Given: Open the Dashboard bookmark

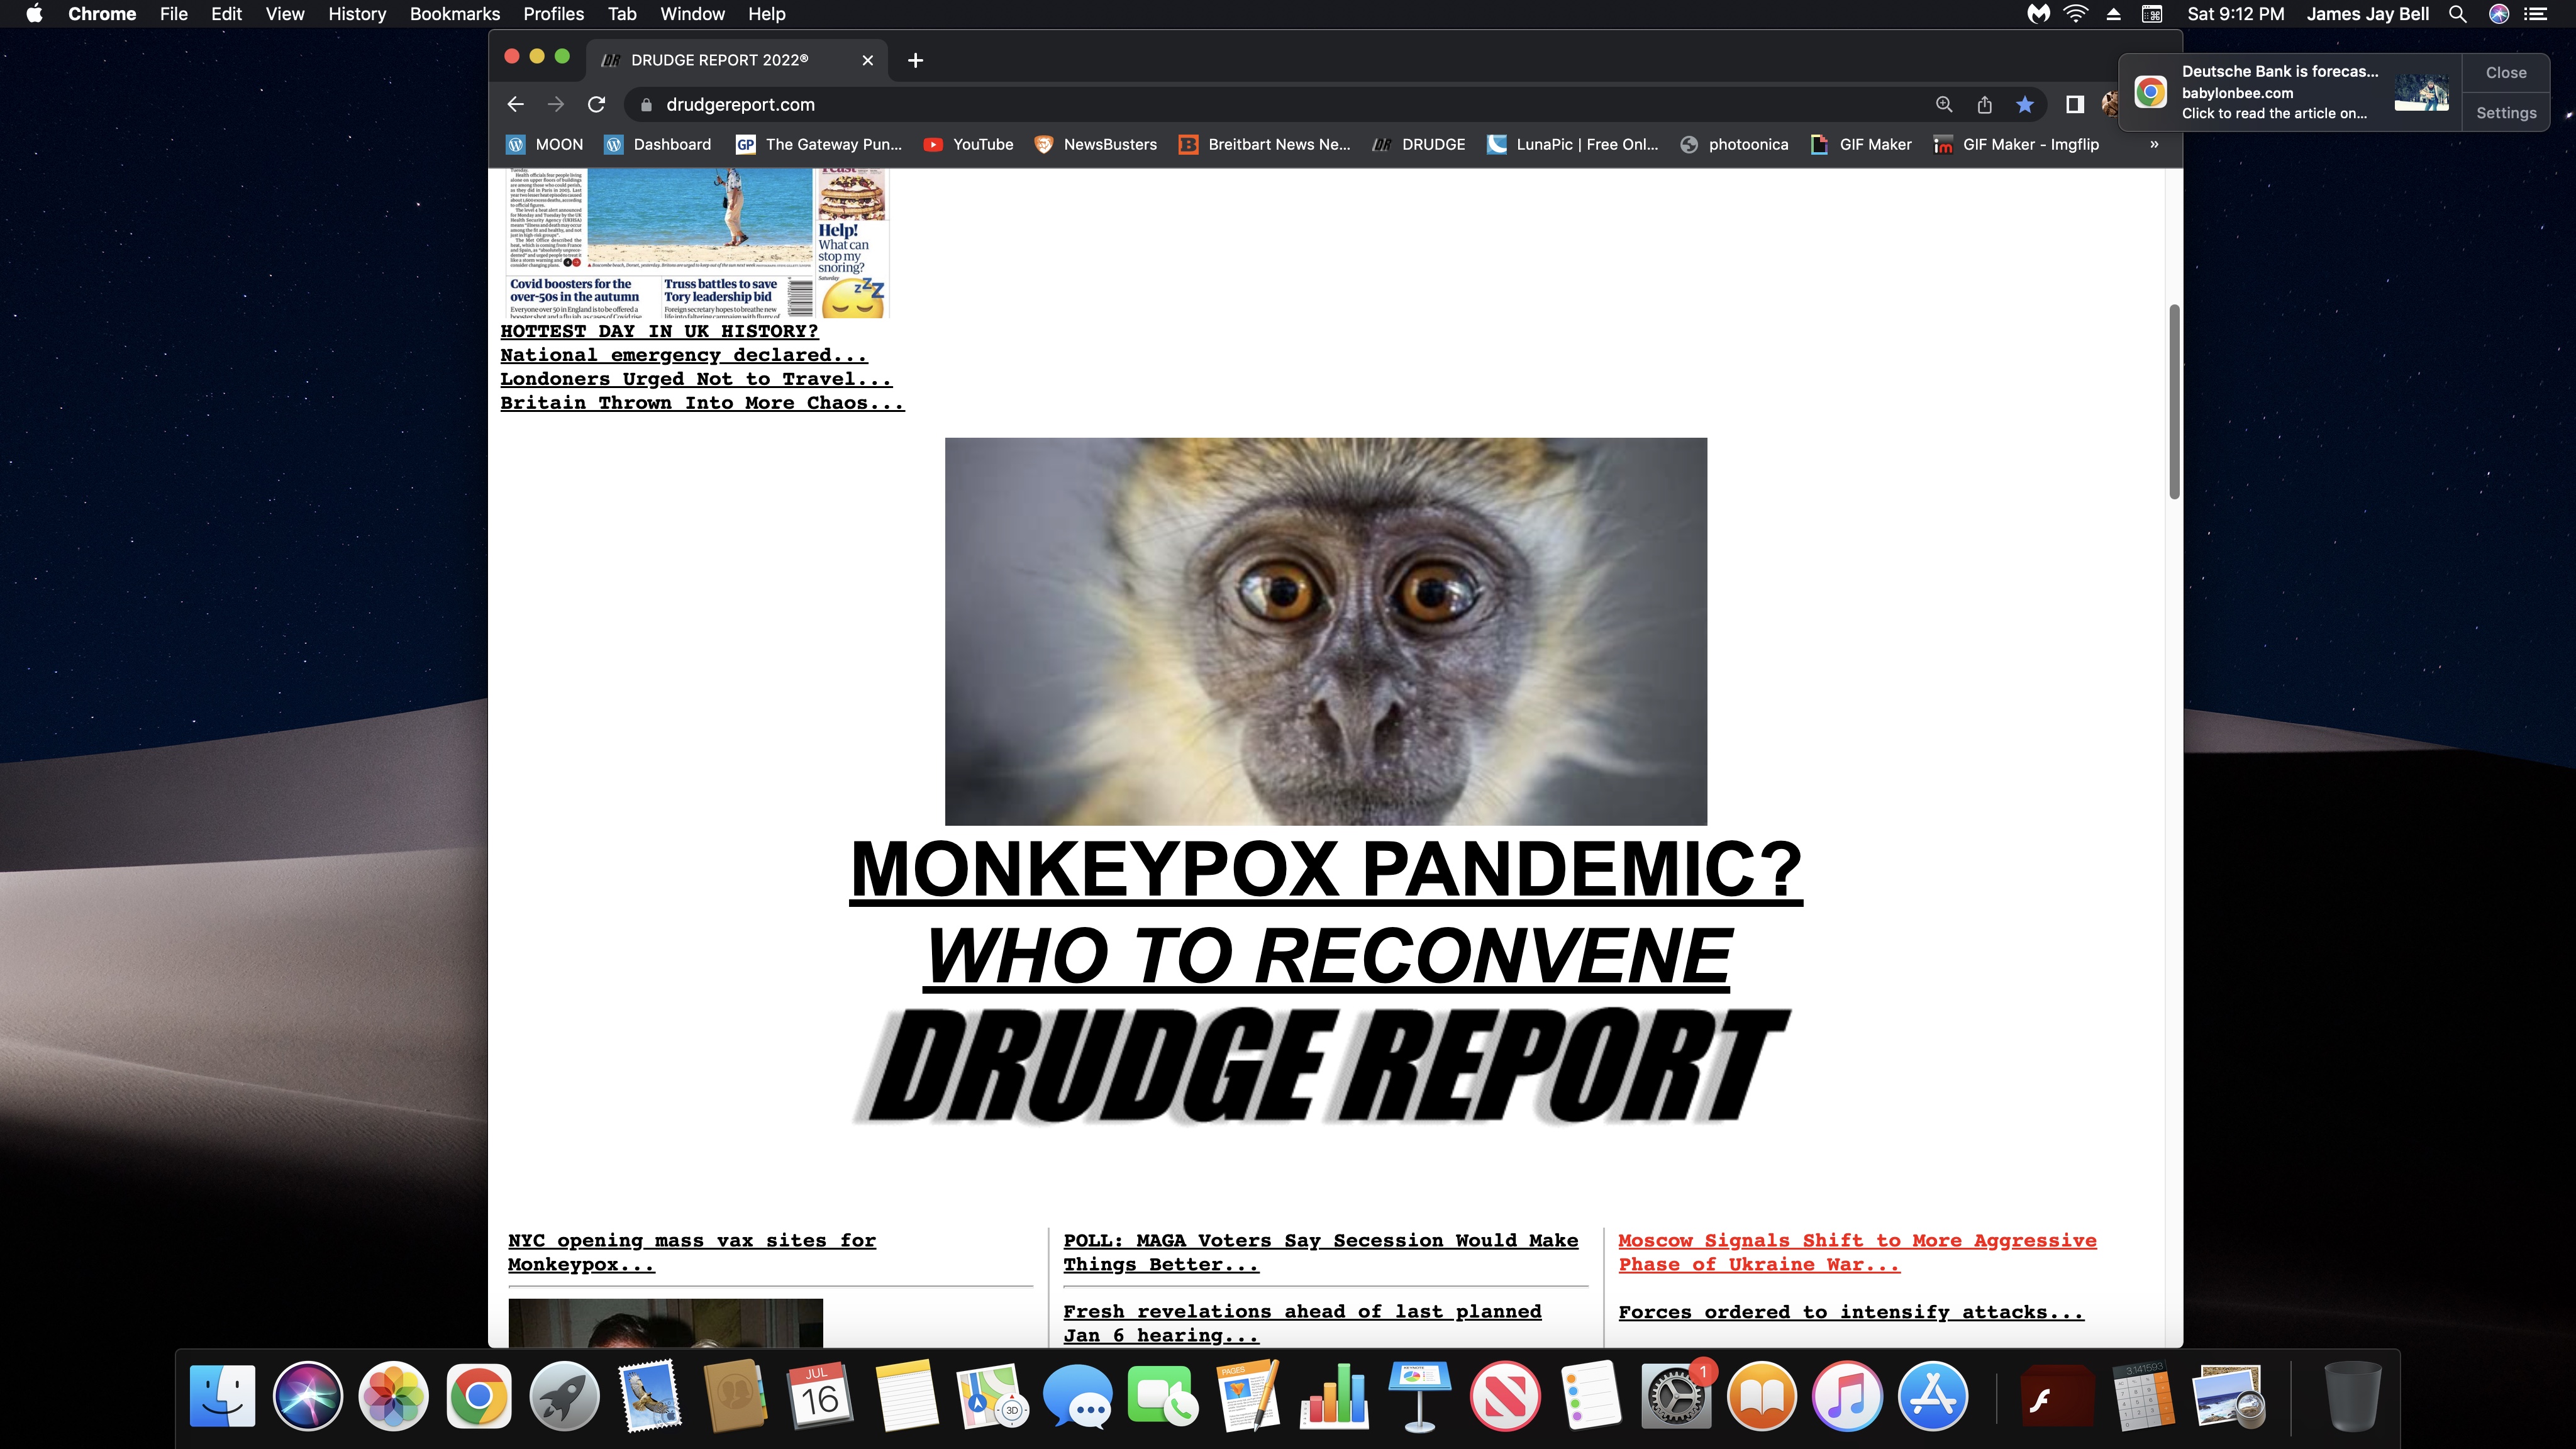Looking at the screenshot, I should click(658, 145).
